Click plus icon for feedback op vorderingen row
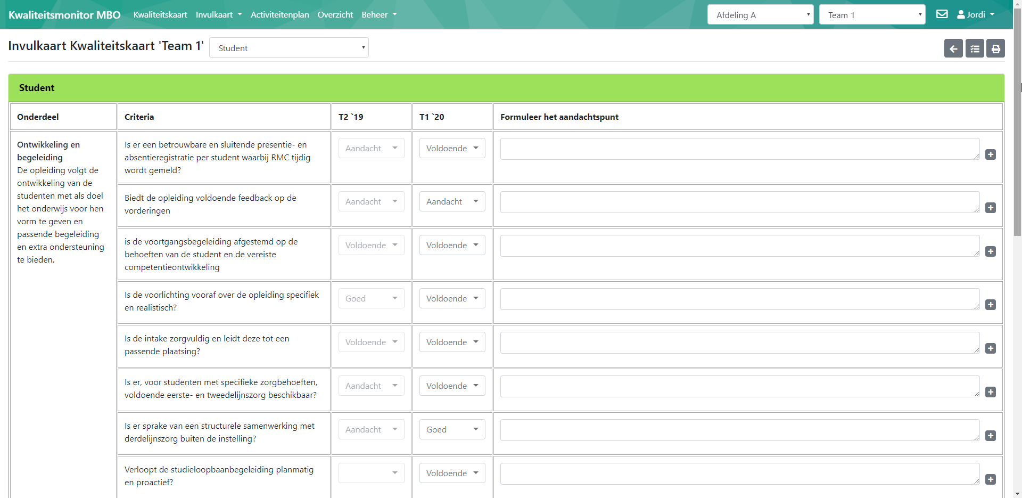This screenshot has width=1022, height=498. (990, 208)
